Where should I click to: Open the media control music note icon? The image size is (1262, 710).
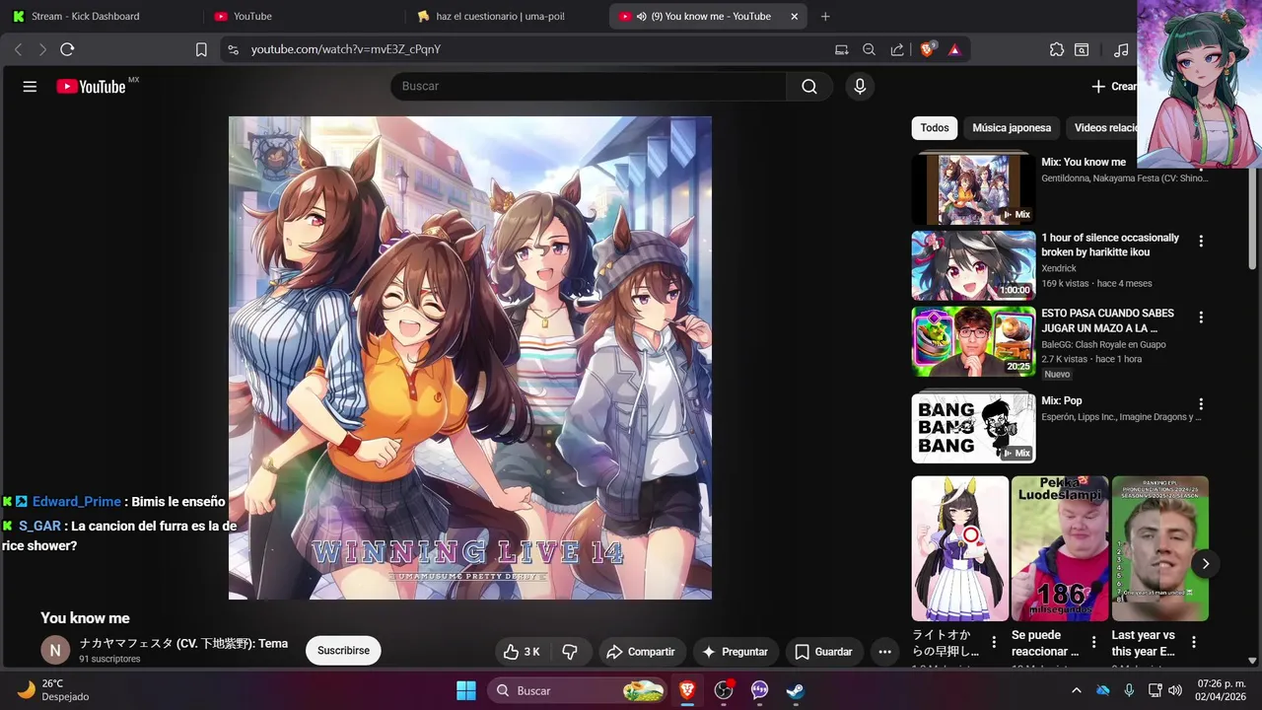point(1121,49)
